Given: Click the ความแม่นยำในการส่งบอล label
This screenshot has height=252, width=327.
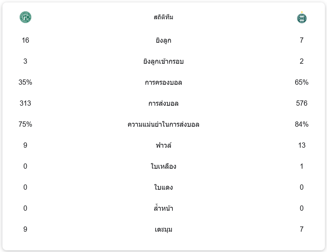Looking at the screenshot, I should tap(163, 125).
